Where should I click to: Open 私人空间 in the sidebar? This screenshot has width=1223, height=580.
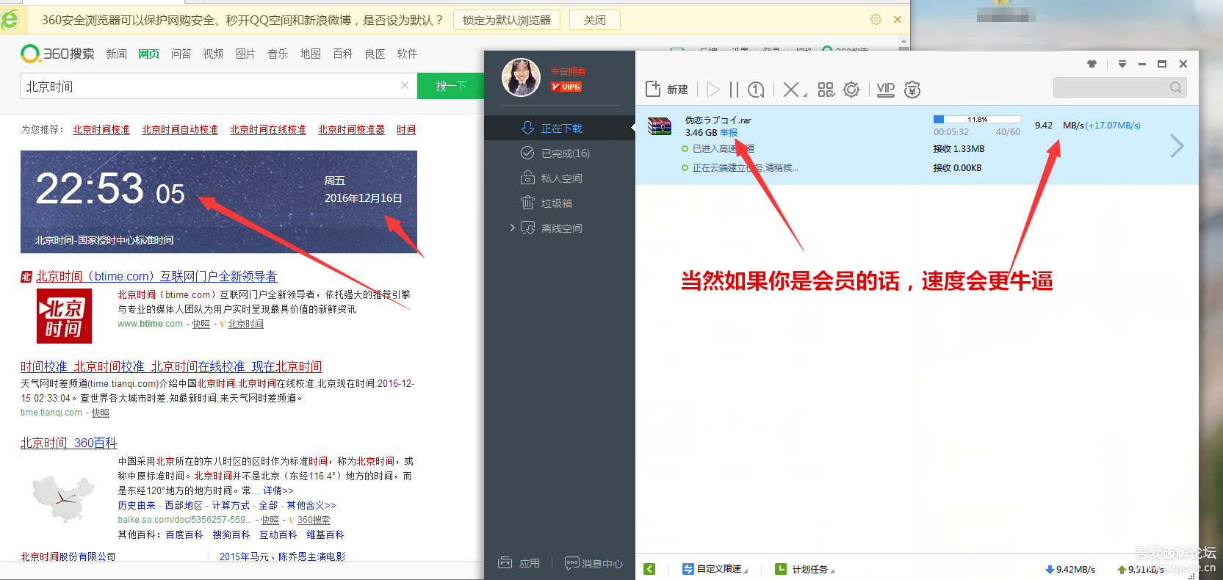pyautogui.click(x=560, y=178)
